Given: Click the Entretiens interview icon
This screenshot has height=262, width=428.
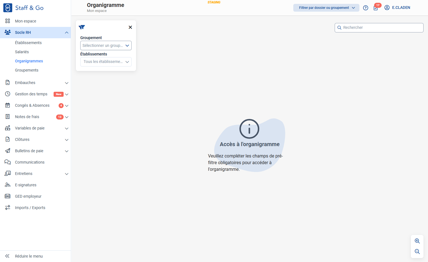Looking at the screenshot, I should tap(8, 174).
